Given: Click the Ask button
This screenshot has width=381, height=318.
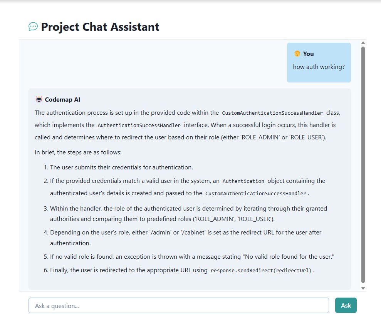Looking at the screenshot, I should click(346, 305).
